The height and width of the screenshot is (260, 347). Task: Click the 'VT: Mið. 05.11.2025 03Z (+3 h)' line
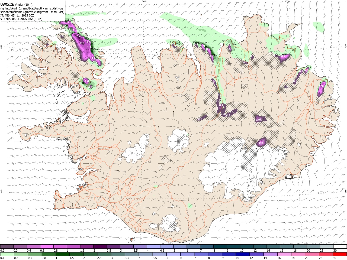tap(21, 19)
